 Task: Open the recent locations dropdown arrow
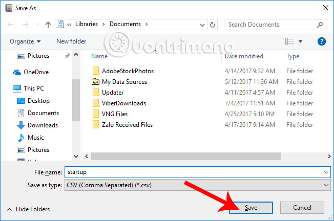point(38,24)
